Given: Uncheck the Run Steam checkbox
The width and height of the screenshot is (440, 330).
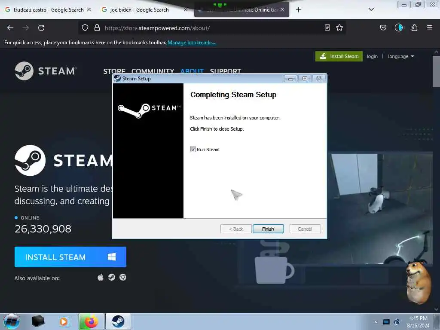Looking at the screenshot, I should 193,149.
